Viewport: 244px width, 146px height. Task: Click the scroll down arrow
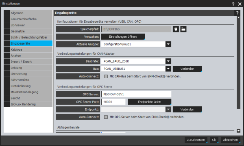(x=238, y=131)
